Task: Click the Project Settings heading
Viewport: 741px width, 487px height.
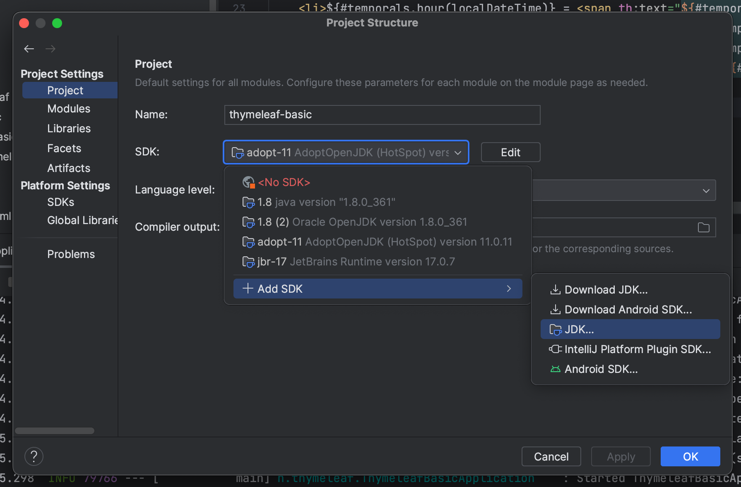Action: 62,74
